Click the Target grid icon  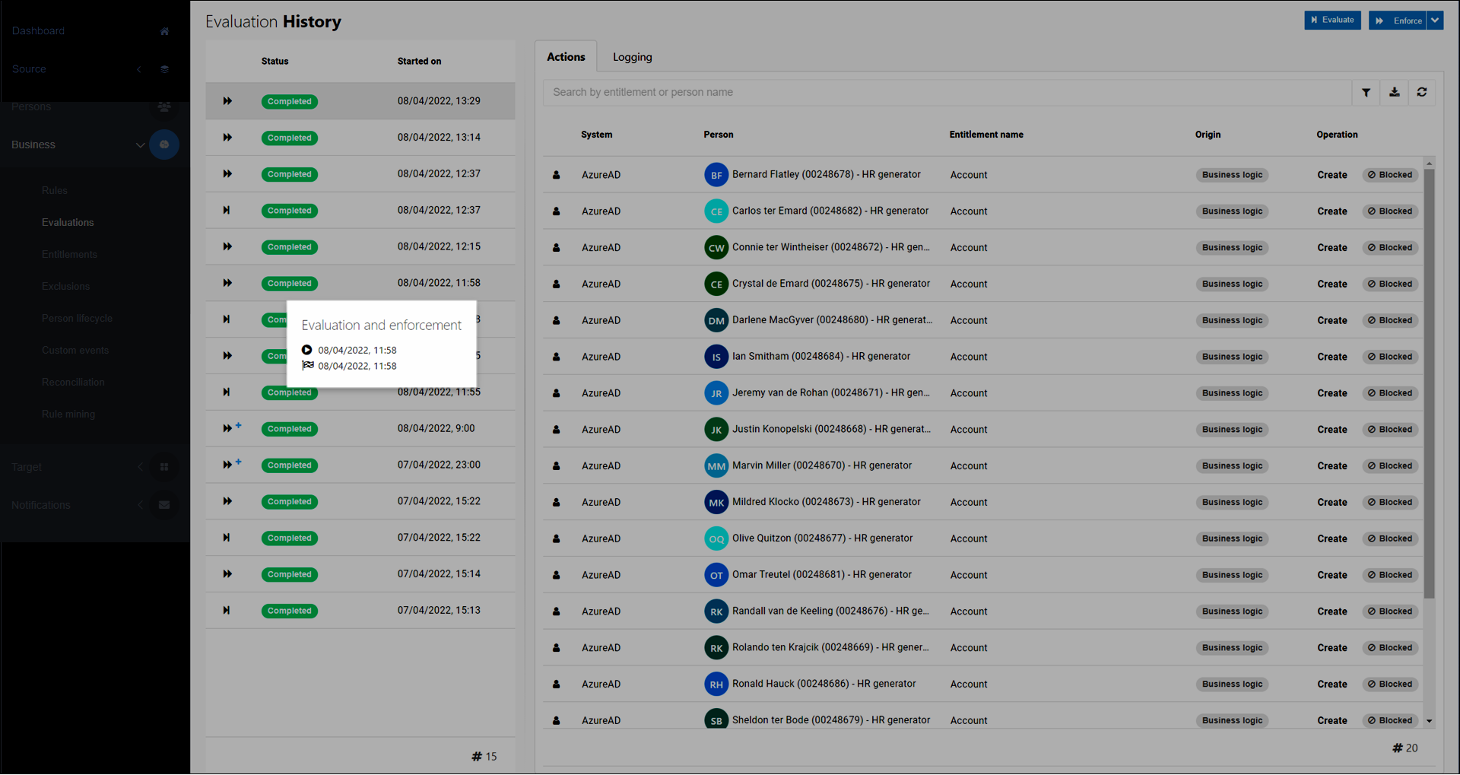(x=164, y=466)
